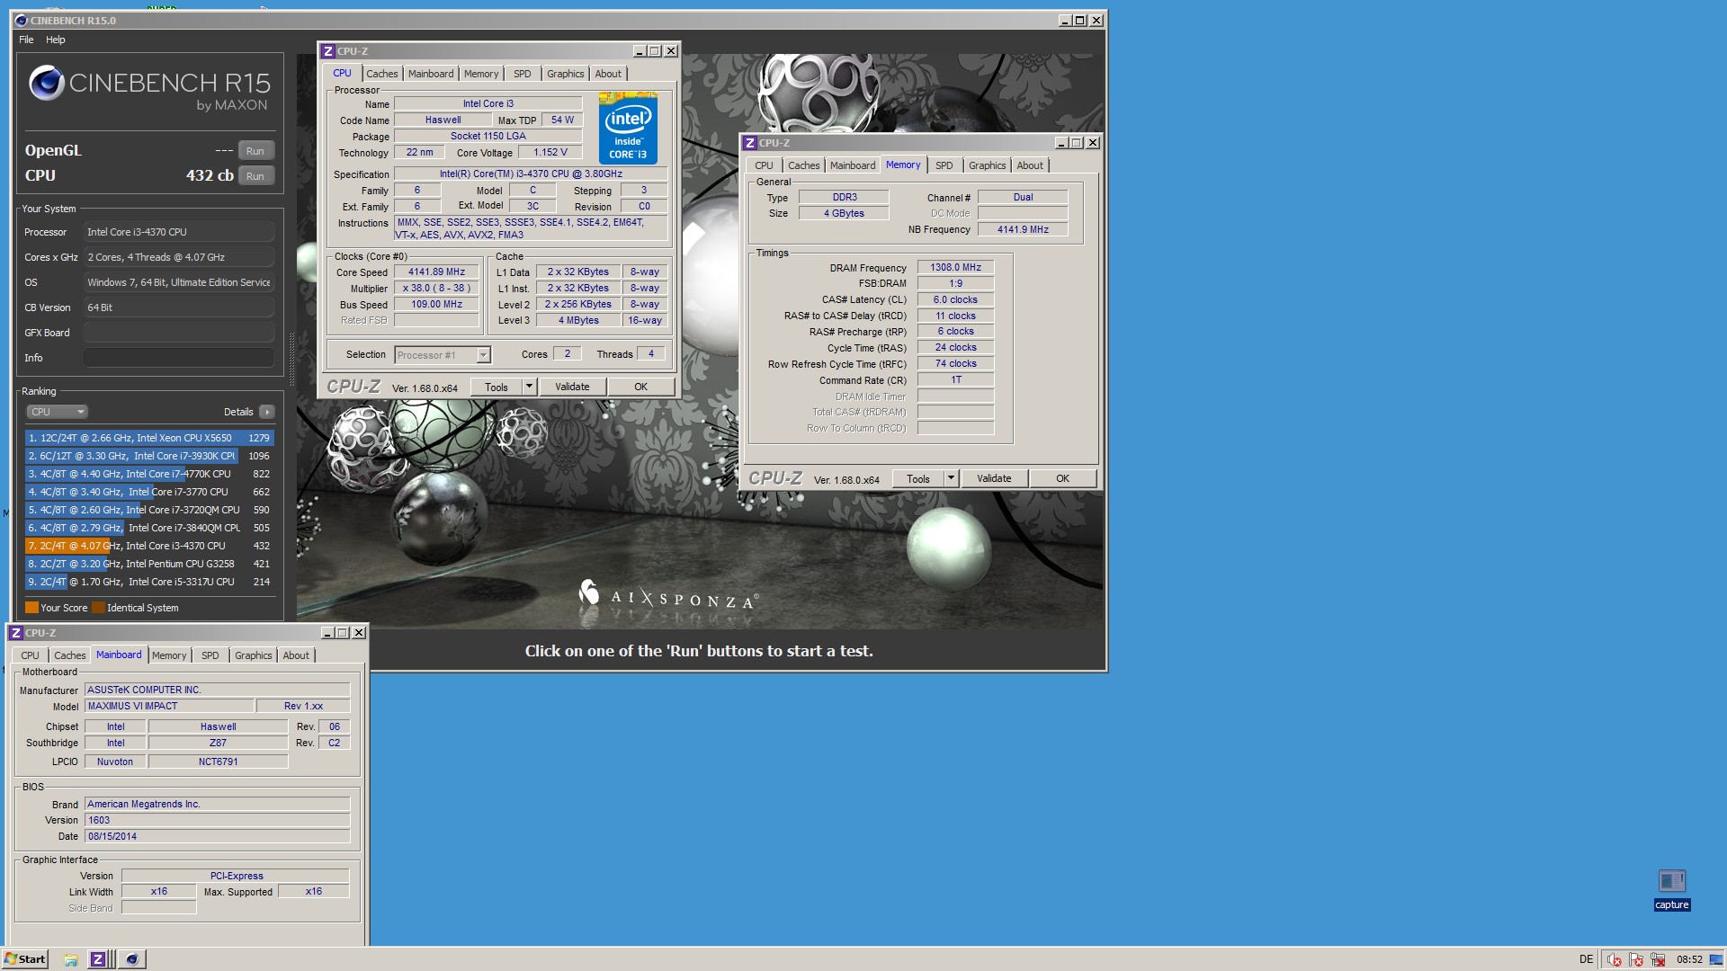The width and height of the screenshot is (1727, 971).
Task: Open the Action Center flag tray icon
Action: click(1636, 959)
